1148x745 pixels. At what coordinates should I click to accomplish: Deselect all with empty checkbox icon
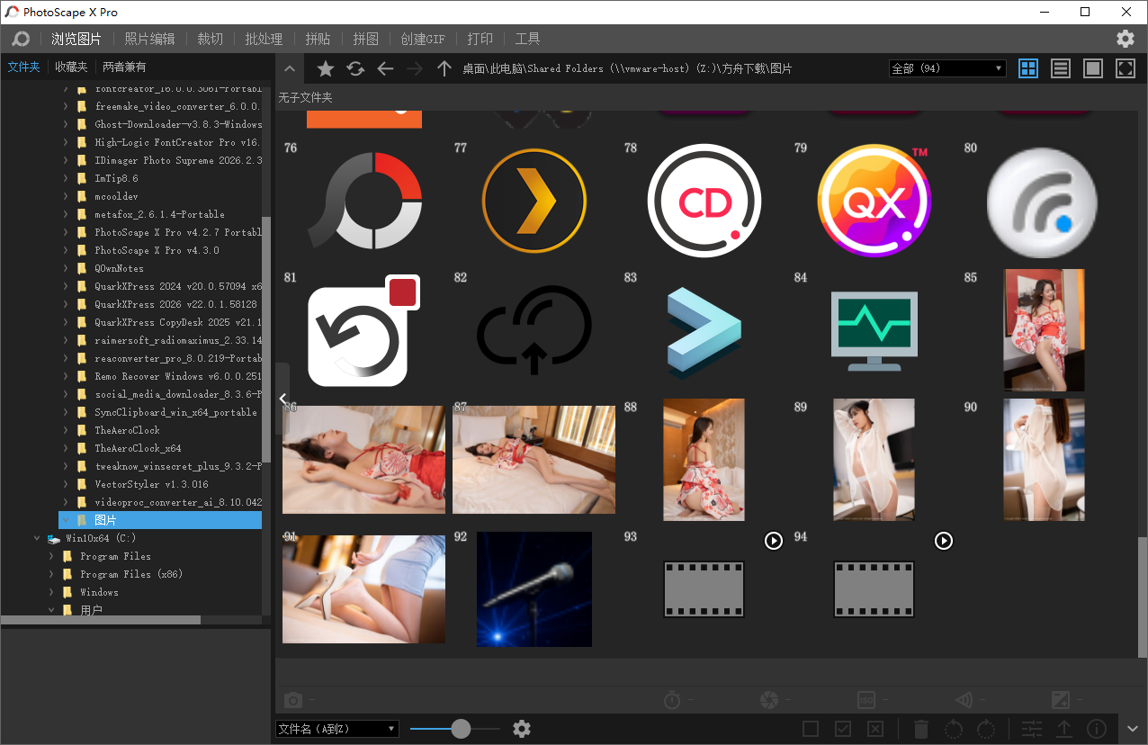[811, 729]
